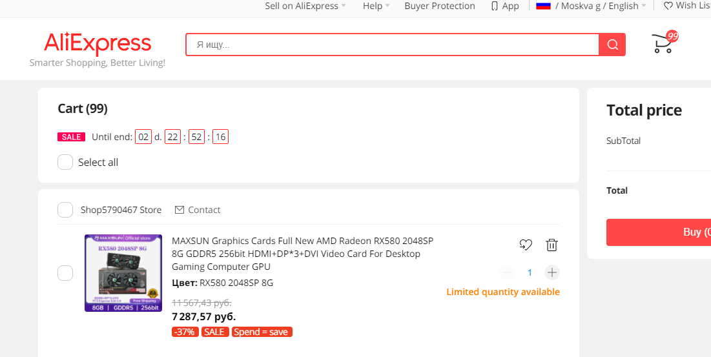Select the MAXSUN graphics card checkbox
The width and height of the screenshot is (711, 357).
click(x=65, y=272)
